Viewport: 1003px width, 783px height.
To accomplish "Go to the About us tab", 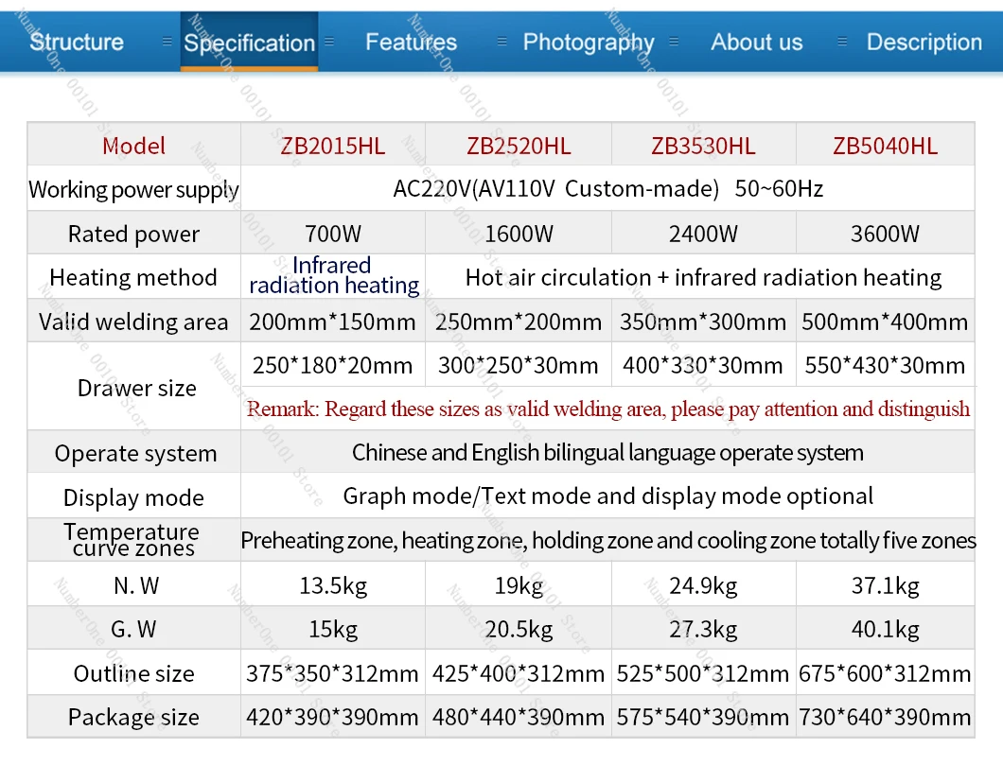I will (756, 42).
